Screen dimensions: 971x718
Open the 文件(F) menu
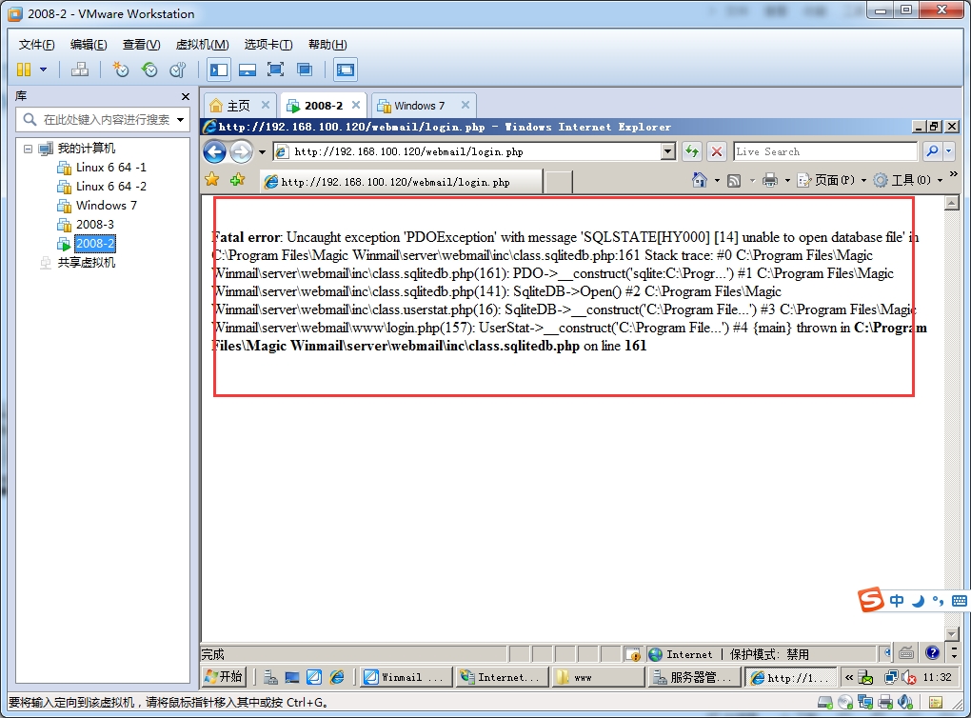(36, 45)
